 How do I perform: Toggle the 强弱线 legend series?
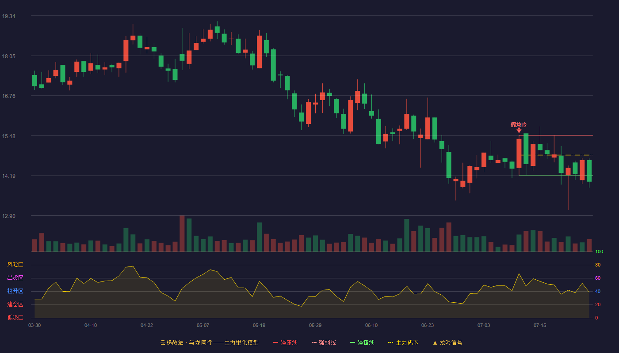[324, 342]
